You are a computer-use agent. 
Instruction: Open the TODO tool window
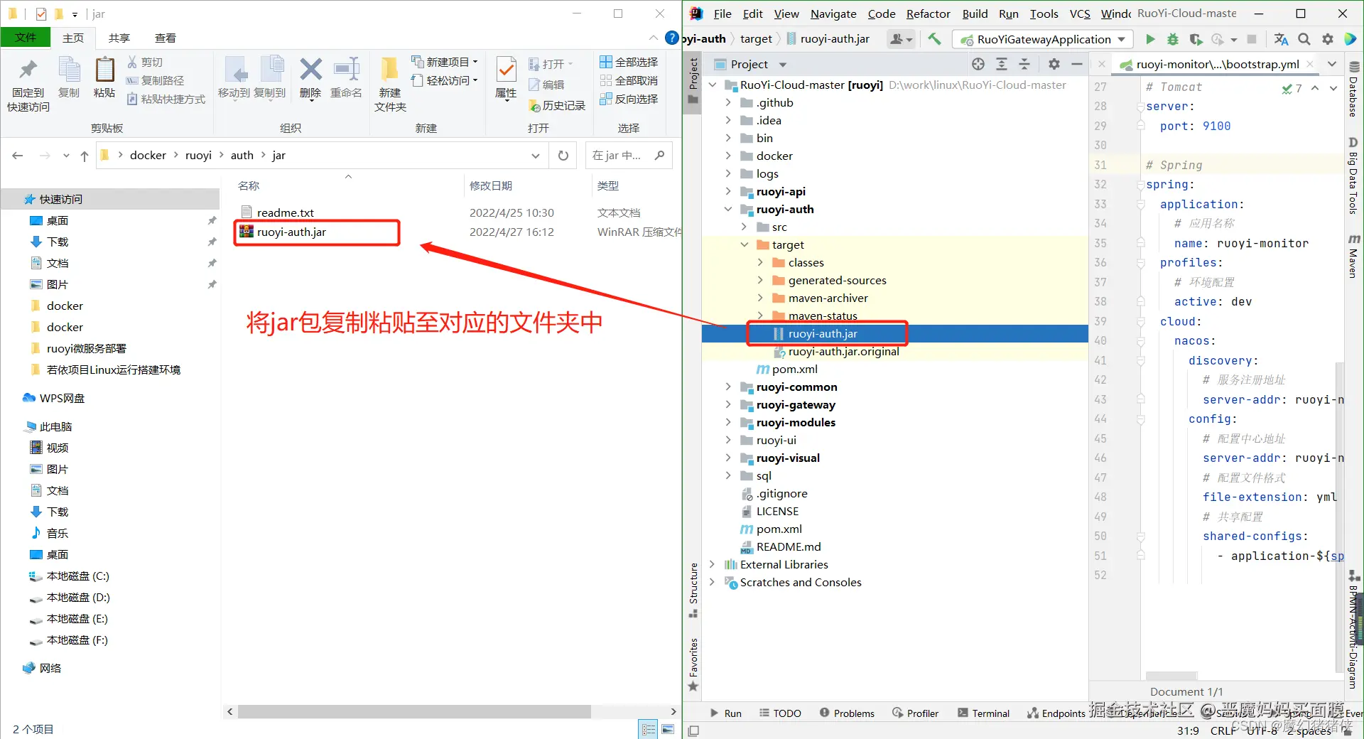point(780,713)
